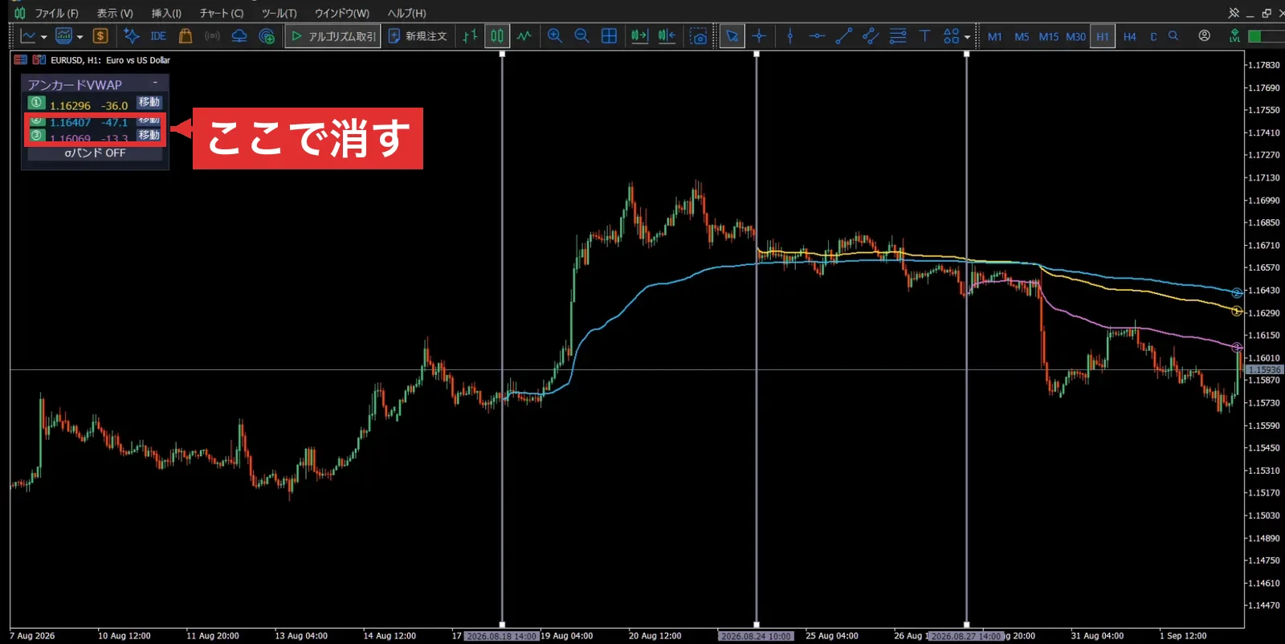Select the text label tool
This screenshot has height=644, width=1285.
(925, 36)
